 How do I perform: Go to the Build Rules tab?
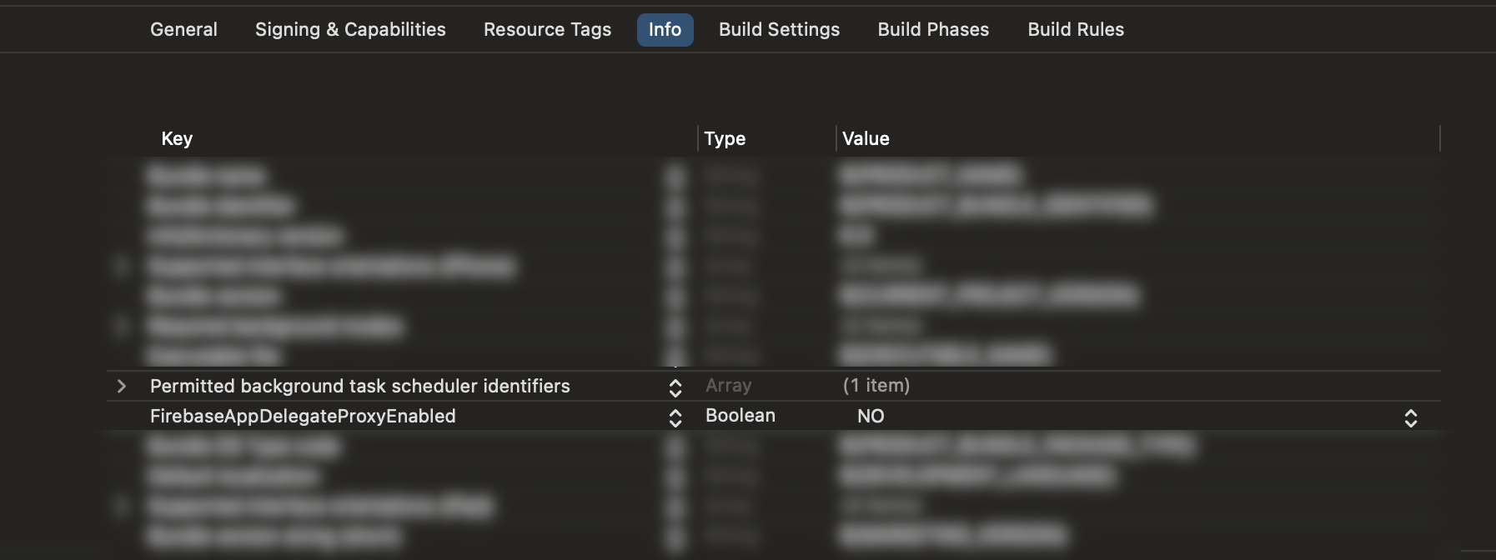pyautogui.click(x=1076, y=30)
